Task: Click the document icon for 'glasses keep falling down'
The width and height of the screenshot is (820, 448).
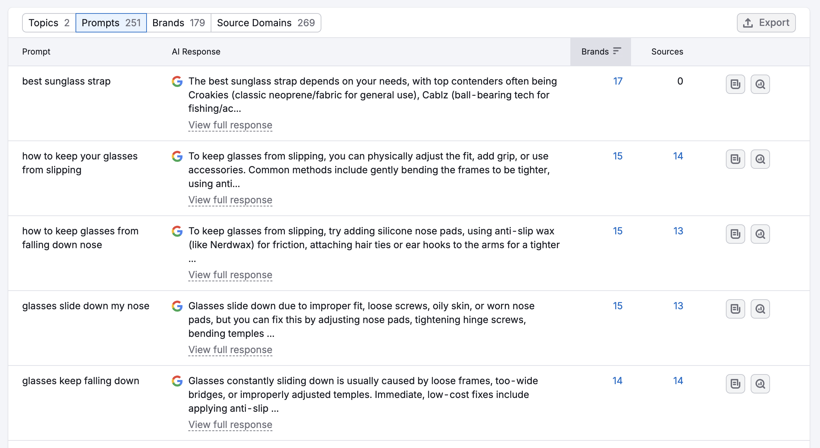Action: click(735, 384)
